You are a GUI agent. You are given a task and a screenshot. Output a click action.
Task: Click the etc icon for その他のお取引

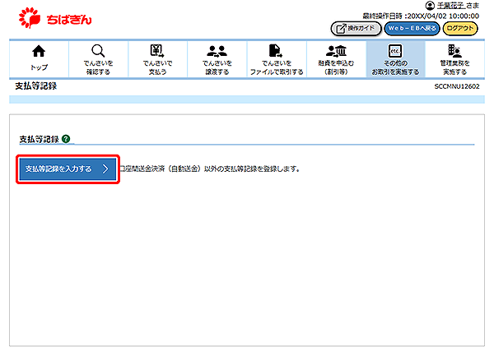[394, 51]
